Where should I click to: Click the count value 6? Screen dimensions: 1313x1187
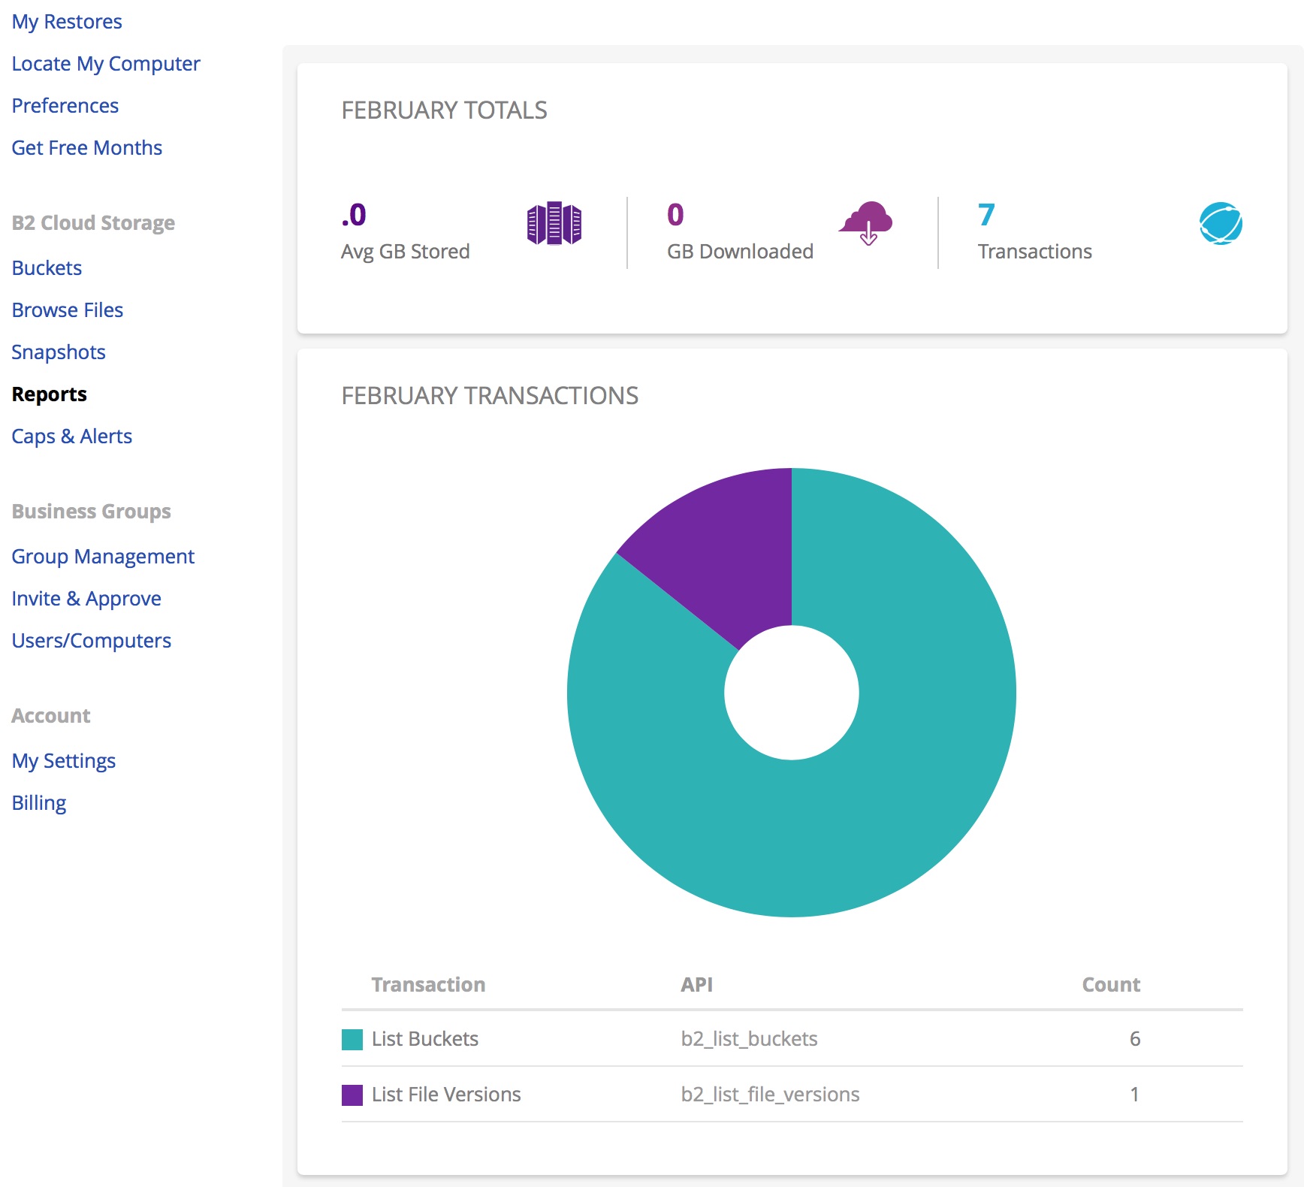[1135, 1039]
